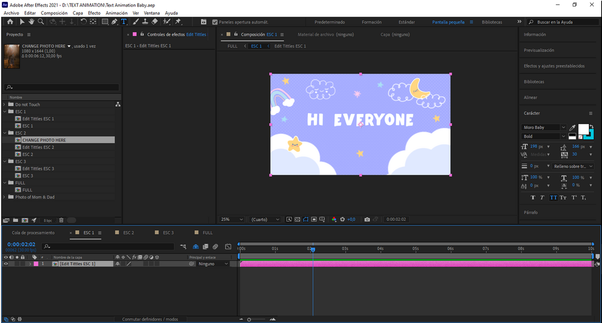Select the Roto Brush tool
602x323 pixels.
click(167, 22)
